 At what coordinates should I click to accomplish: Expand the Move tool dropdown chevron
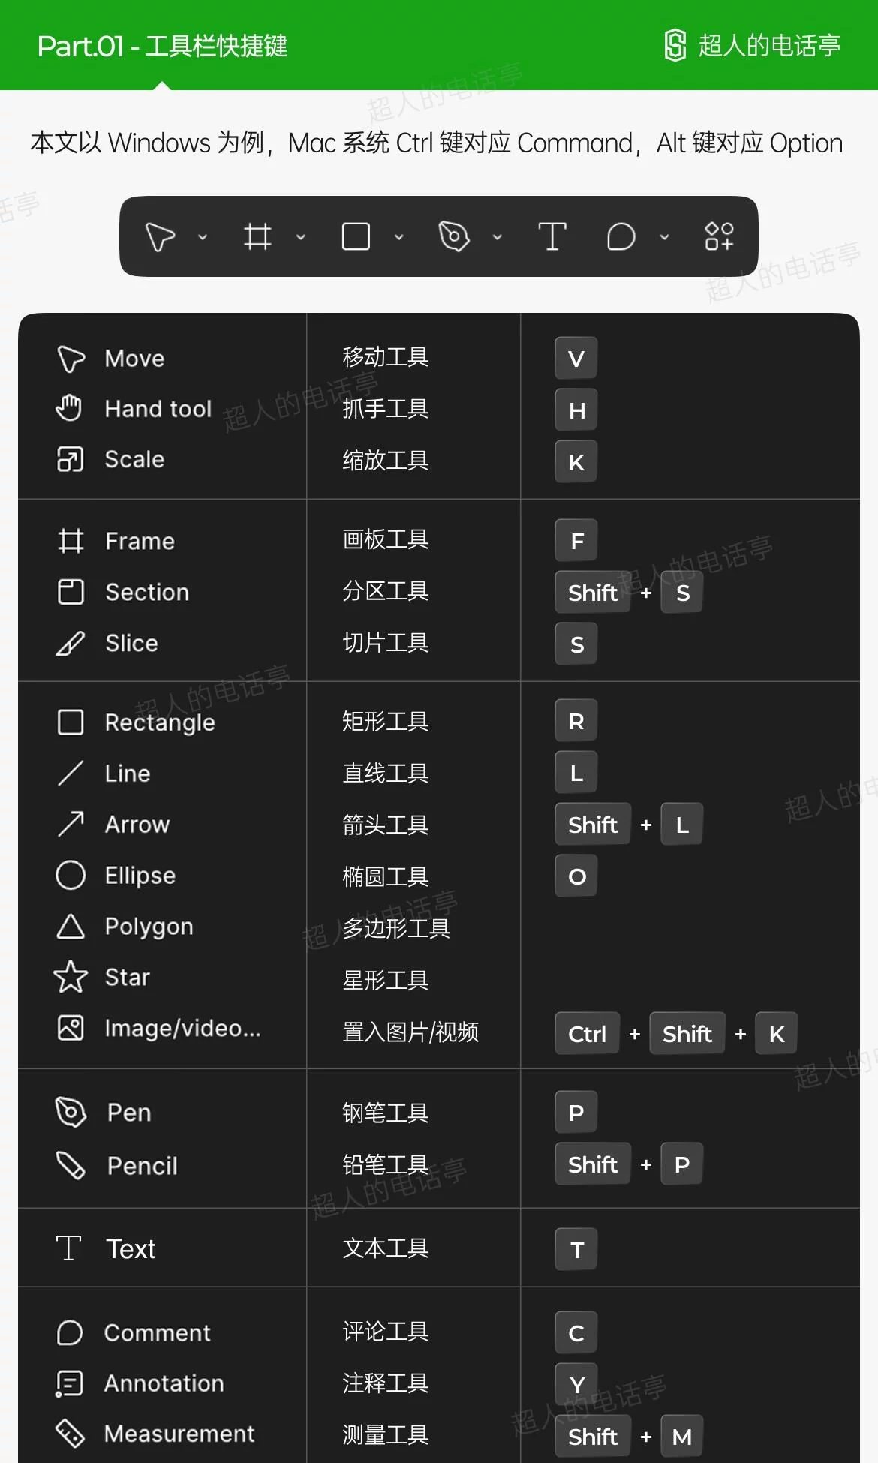click(x=203, y=237)
